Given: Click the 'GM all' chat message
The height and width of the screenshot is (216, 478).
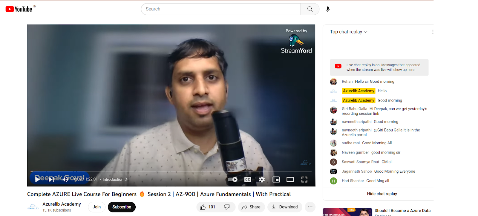Looking at the screenshot, I should tap(387, 162).
